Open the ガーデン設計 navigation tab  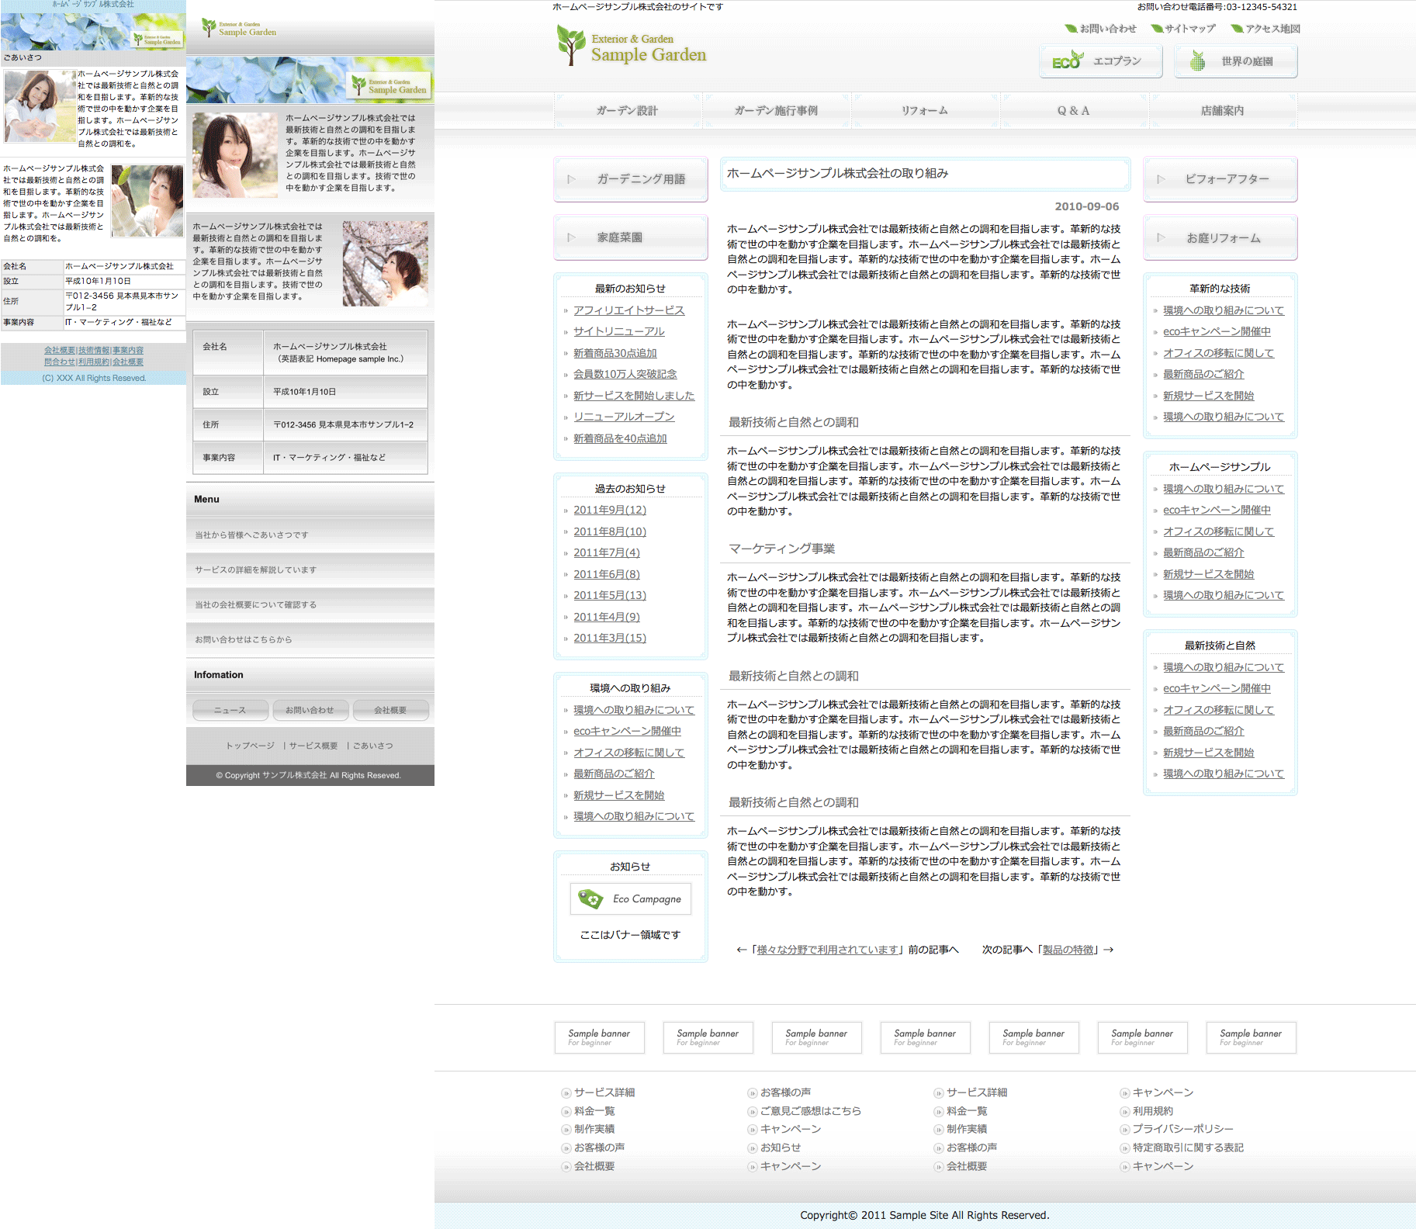[x=627, y=111]
